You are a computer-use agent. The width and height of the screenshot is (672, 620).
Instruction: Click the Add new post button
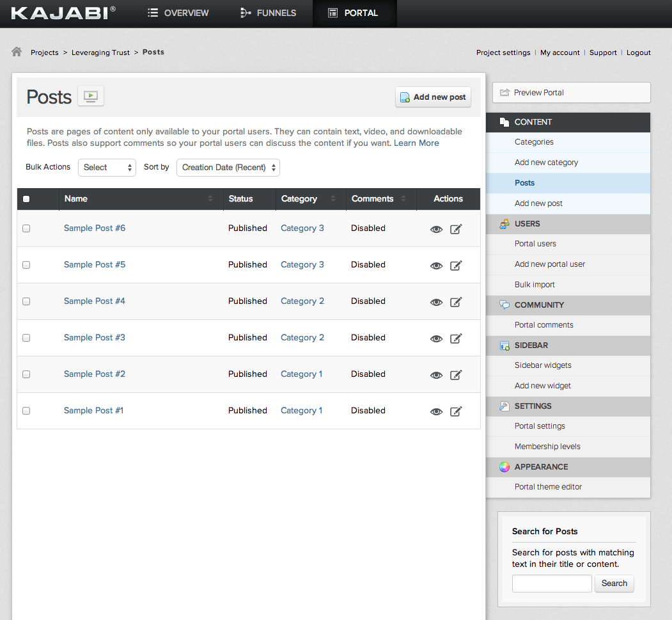[433, 97]
